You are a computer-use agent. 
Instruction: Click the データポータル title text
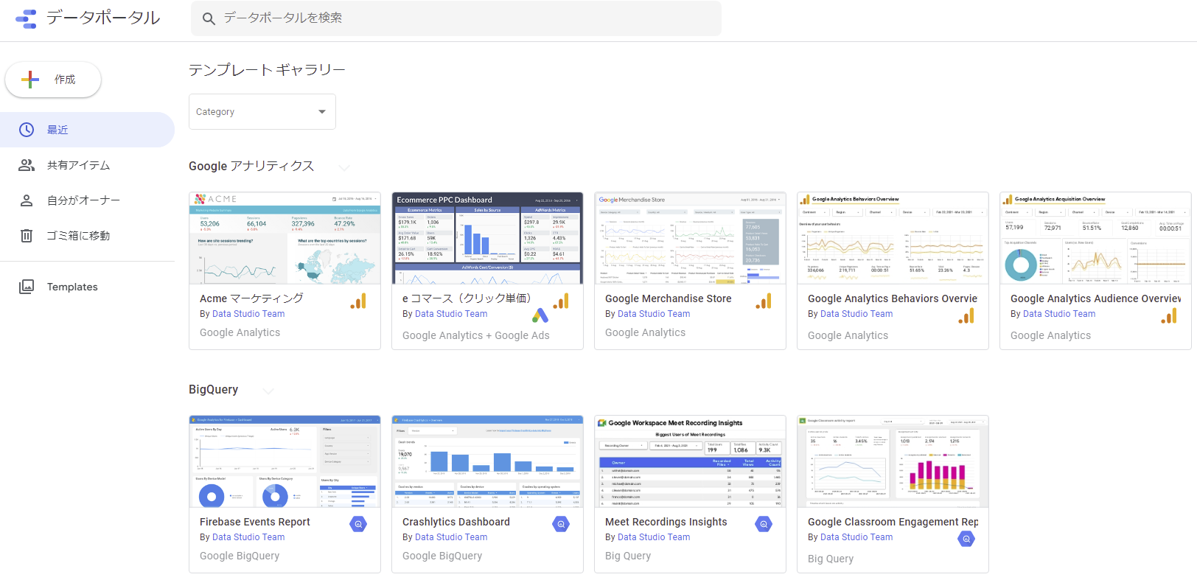coord(103,18)
